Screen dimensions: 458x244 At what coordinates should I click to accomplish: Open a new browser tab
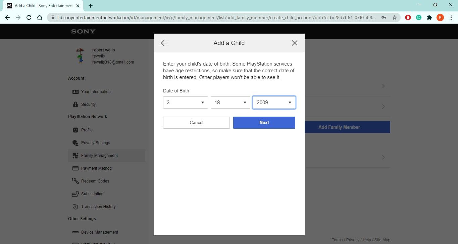[x=91, y=6]
